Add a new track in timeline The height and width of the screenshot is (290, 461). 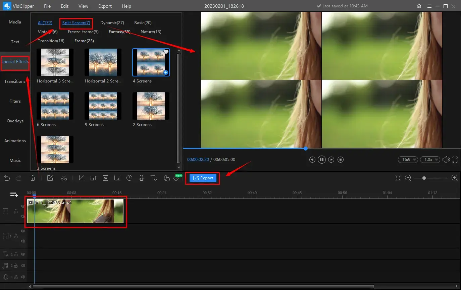pyautogui.click(x=14, y=194)
